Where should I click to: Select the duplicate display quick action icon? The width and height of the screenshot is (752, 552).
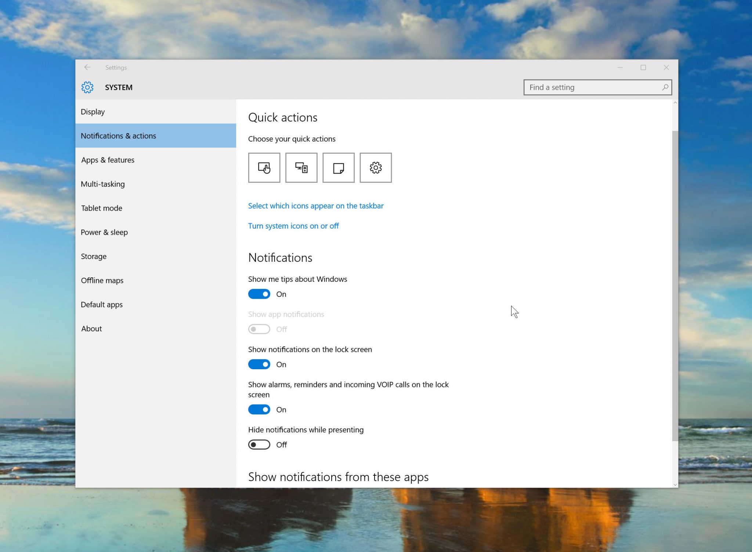(301, 168)
